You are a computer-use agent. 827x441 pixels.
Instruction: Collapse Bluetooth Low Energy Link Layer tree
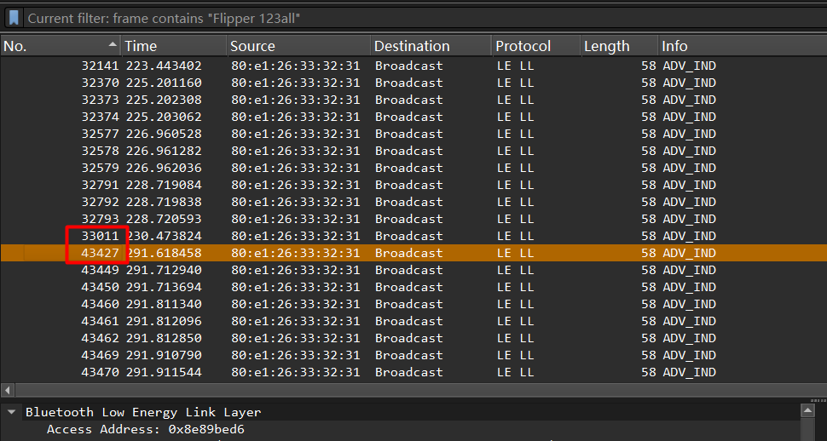coord(12,412)
